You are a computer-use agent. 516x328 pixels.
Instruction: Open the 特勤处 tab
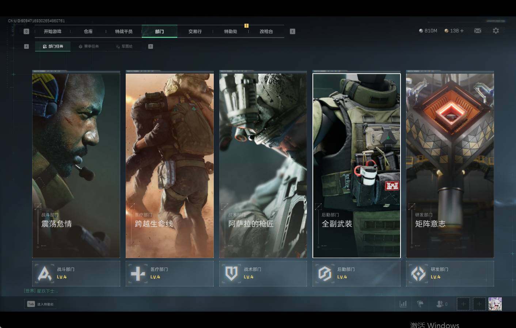click(x=231, y=31)
